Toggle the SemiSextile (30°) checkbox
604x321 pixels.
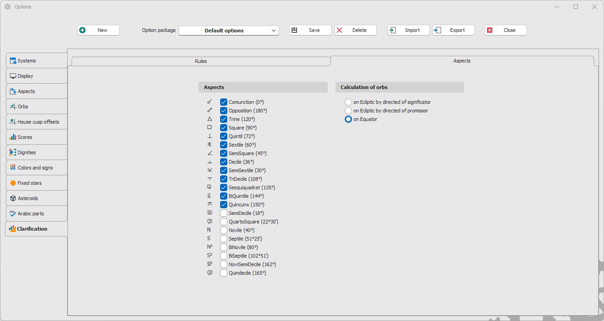pos(224,170)
